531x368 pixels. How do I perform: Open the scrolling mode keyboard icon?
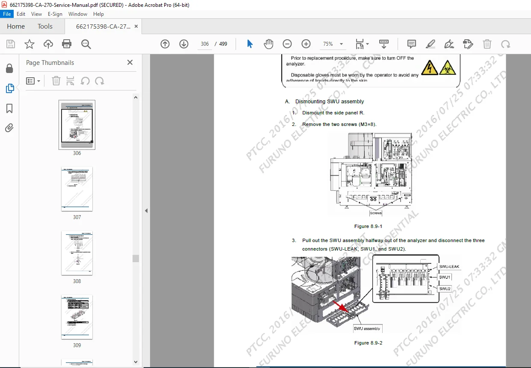384,44
